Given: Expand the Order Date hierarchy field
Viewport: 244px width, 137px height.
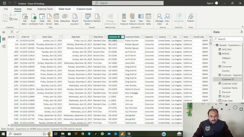Looking at the screenshot, I should [217, 100].
